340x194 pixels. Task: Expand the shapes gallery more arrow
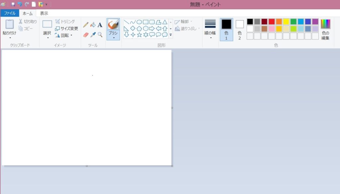(x=171, y=34)
